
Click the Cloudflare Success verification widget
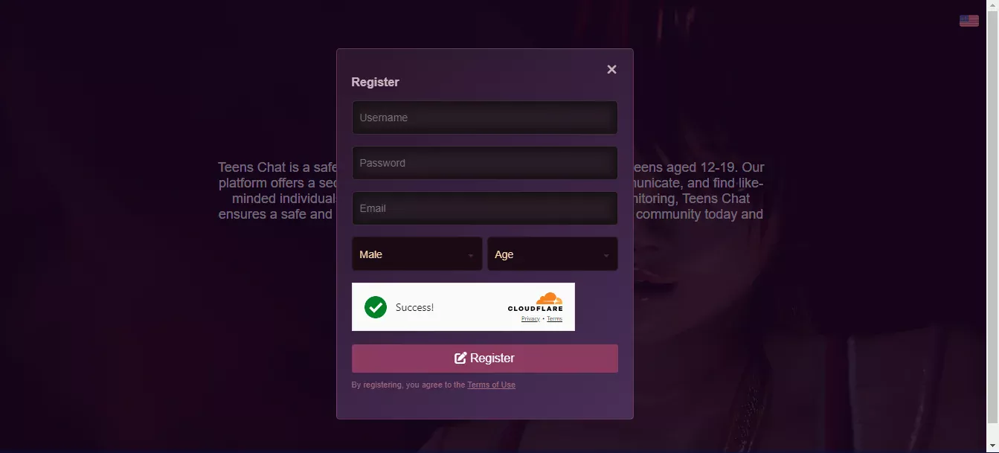463,306
